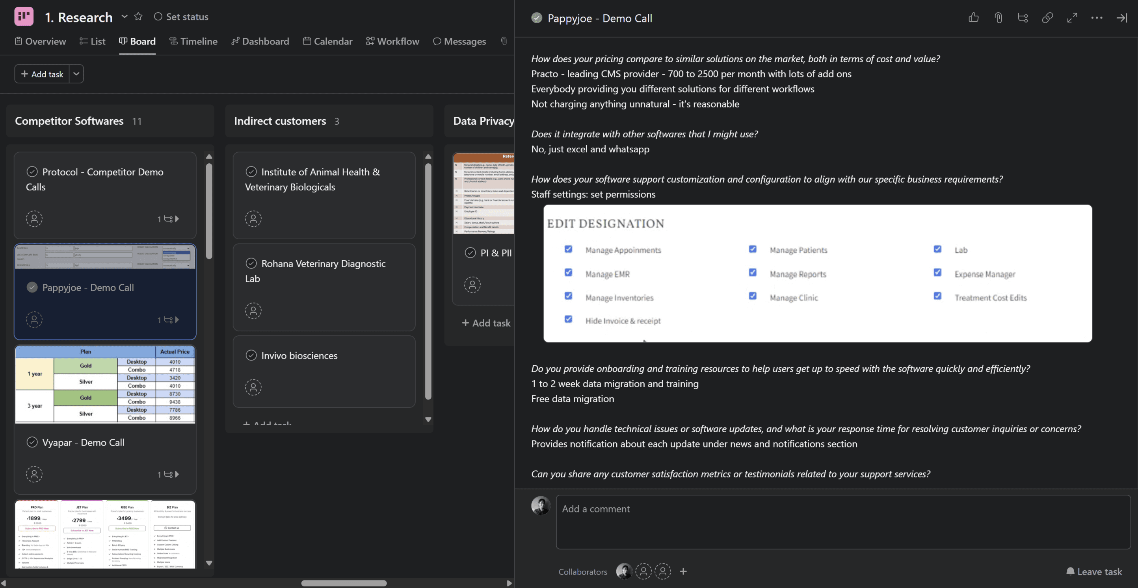Close the task details pane arrow
Viewport: 1138px width, 588px height.
click(1122, 18)
